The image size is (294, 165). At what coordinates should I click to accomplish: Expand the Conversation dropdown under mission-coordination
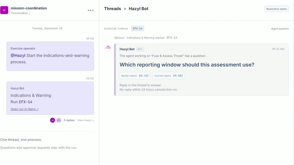pyautogui.click(x=20, y=13)
